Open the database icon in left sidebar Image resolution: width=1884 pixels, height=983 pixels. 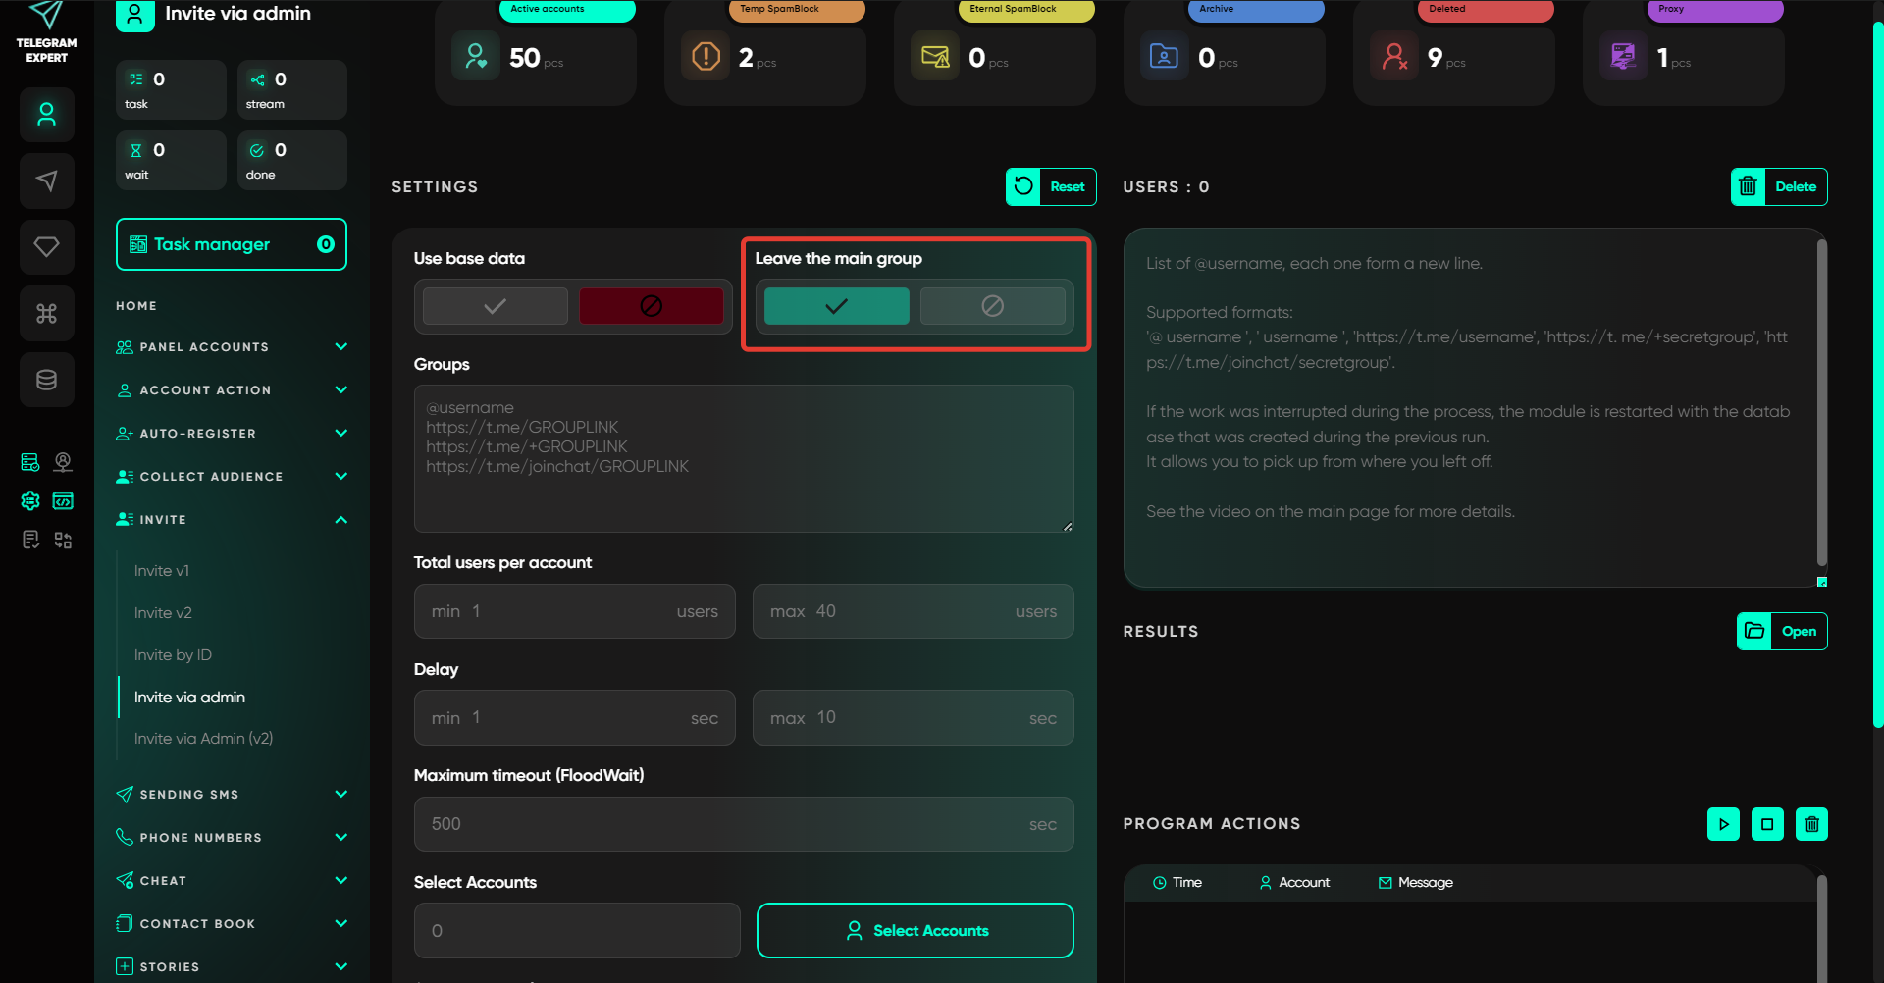tap(46, 380)
